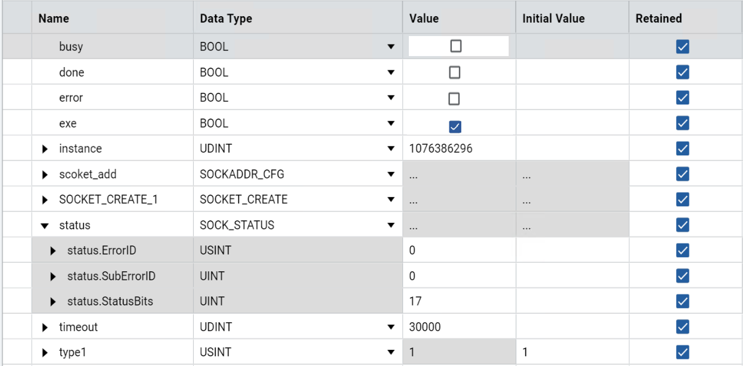This screenshot has height=366, width=743.
Task: Expand the SOCKET_CREATE_1 tree node
Action: 45,200
